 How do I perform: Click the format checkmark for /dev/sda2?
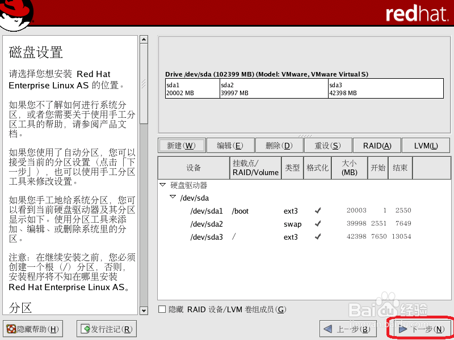(x=318, y=223)
